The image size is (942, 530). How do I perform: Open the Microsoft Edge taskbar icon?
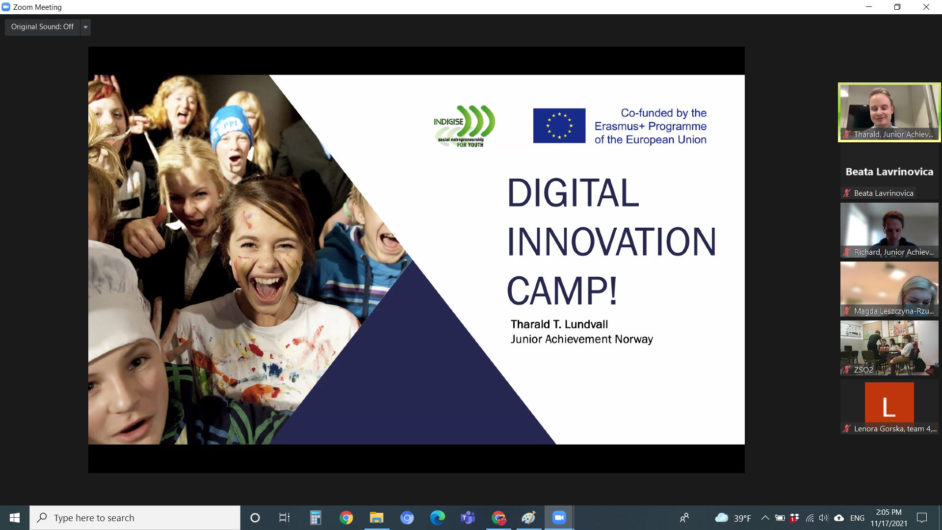coord(437,518)
